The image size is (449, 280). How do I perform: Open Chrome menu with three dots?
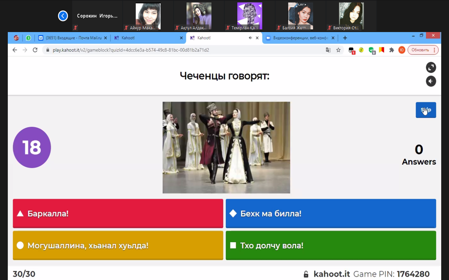point(434,50)
